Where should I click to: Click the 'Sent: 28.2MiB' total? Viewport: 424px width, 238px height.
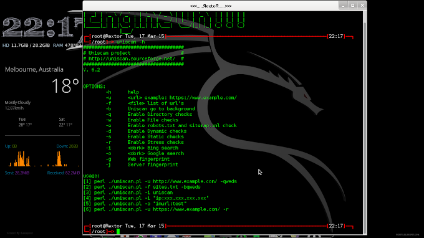click(17, 173)
